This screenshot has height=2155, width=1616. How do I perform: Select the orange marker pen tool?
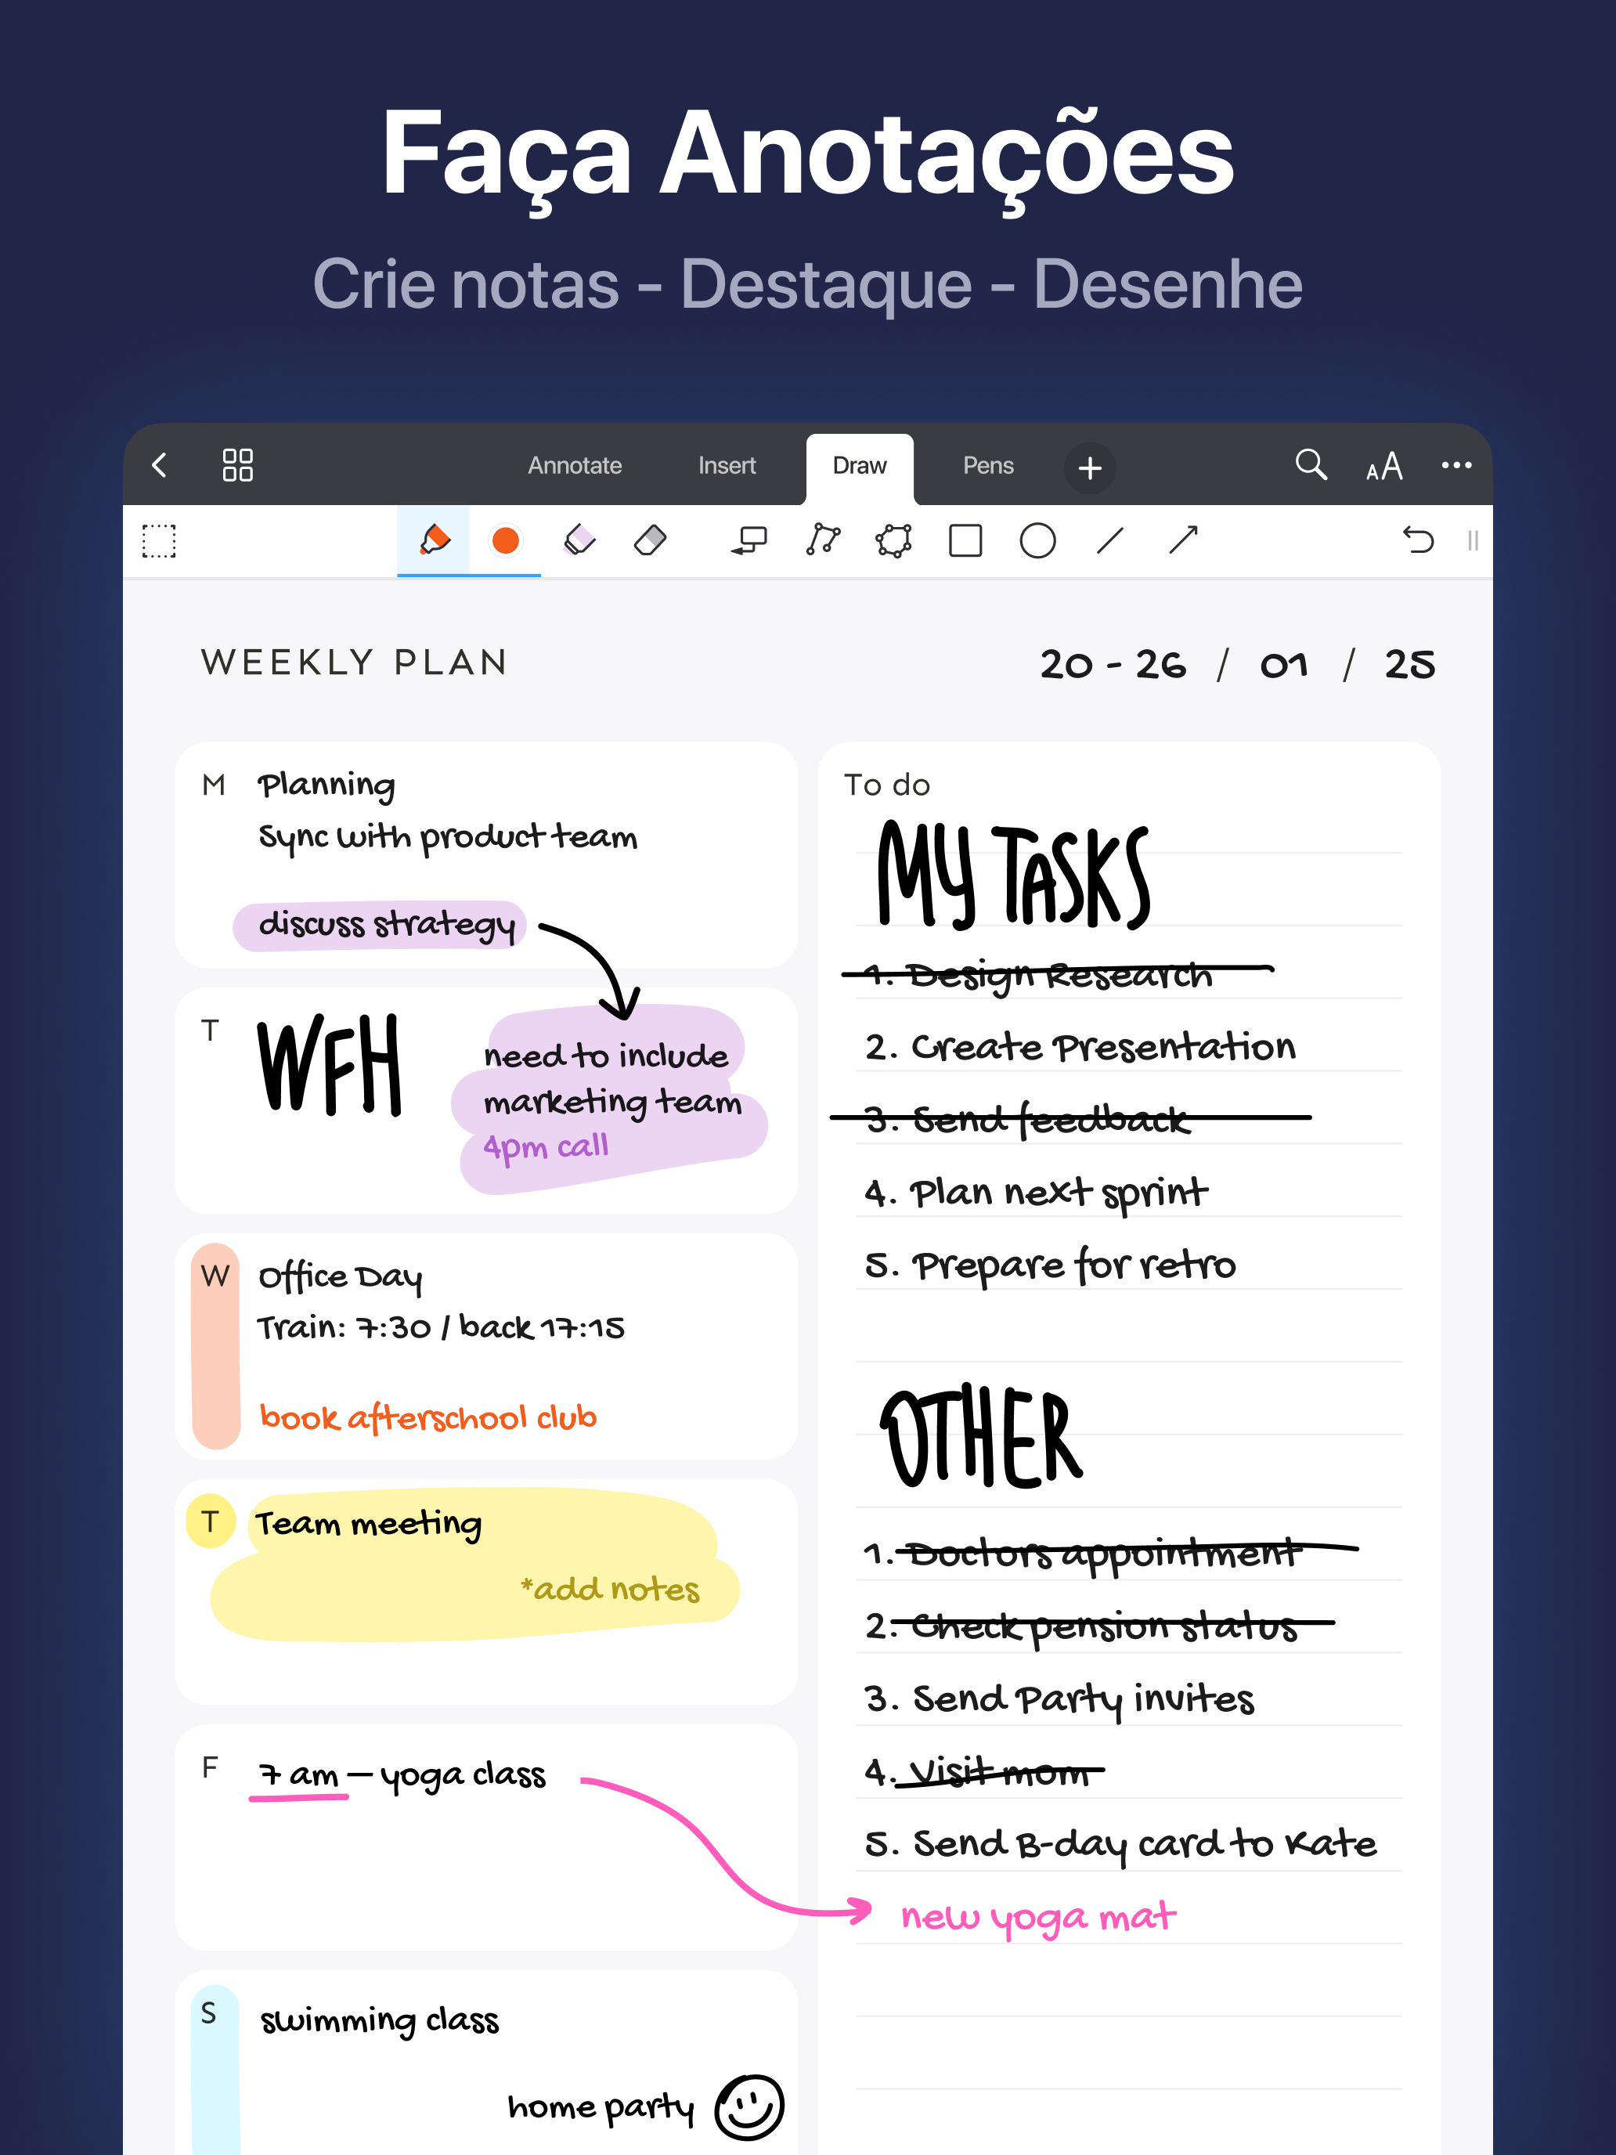(x=435, y=540)
